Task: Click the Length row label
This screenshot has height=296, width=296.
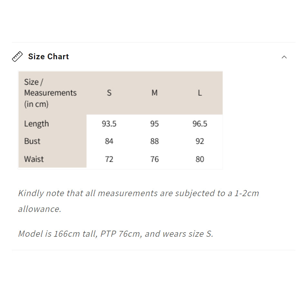Action: (36, 124)
